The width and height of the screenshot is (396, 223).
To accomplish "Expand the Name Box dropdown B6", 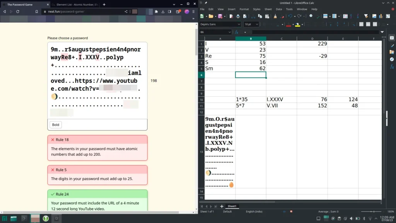I will [x=229, y=32].
